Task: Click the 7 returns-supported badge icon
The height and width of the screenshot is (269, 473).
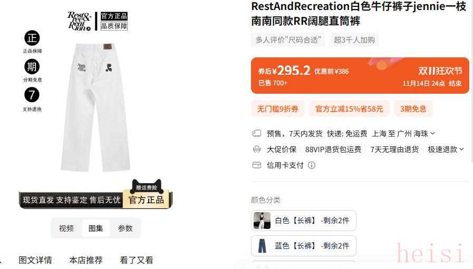Action: click(32, 95)
